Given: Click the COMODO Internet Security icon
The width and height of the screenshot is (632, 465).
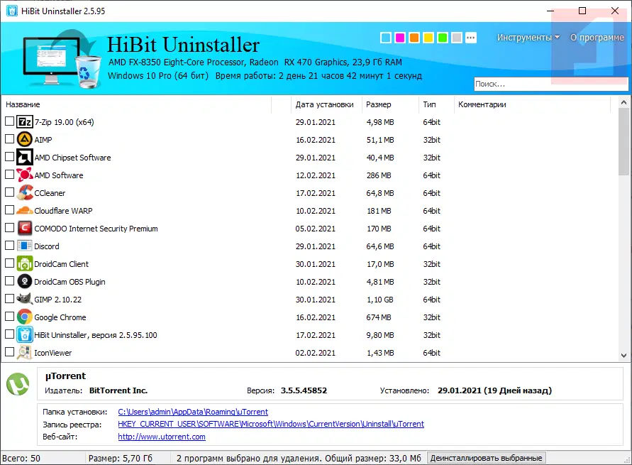Looking at the screenshot, I should click(25, 228).
